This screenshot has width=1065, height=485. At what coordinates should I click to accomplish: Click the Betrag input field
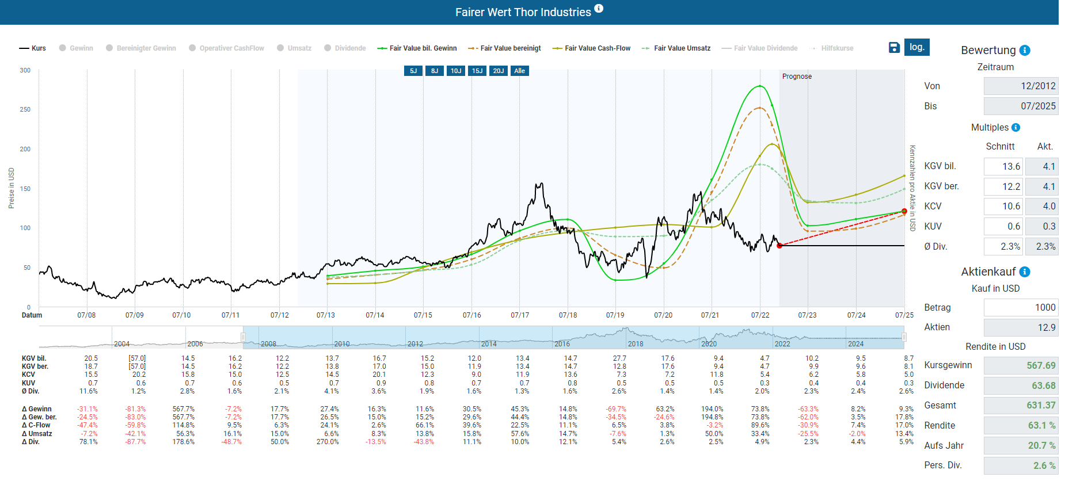1021,308
